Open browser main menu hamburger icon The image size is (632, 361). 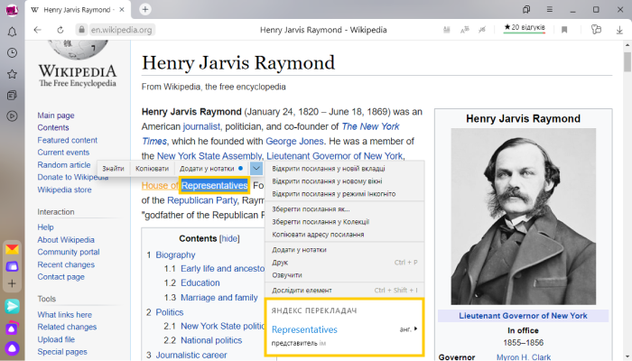coord(549,9)
